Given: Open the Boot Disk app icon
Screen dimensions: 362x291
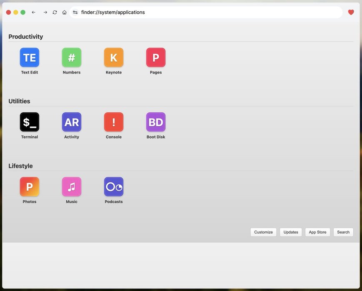Looking at the screenshot, I should (x=156, y=122).
